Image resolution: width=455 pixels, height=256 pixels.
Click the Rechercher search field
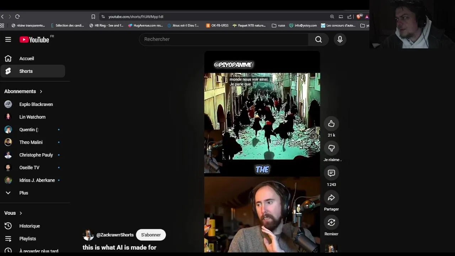224,39
